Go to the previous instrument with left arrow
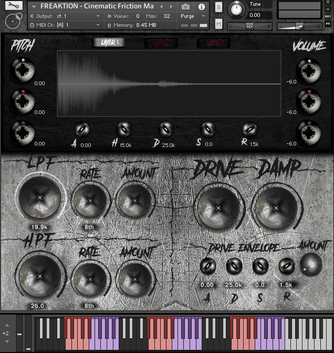Image resolution: width=334 pixels, height=353 pixels. point(161,7)
